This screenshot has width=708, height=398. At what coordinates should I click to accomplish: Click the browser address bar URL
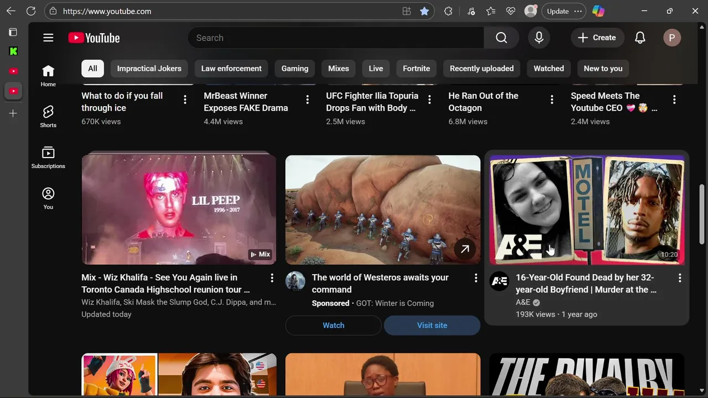click(107, 11)
